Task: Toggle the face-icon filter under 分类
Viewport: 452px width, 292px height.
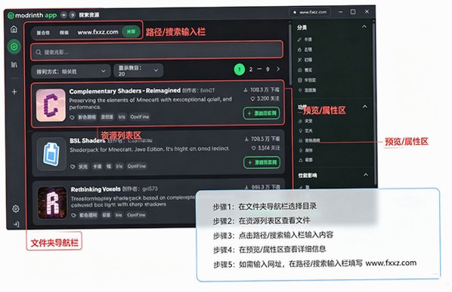Action: click(x=305, y=70)
